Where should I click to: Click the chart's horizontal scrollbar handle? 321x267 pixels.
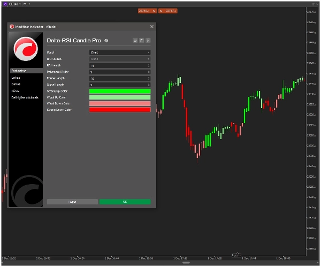186,263
